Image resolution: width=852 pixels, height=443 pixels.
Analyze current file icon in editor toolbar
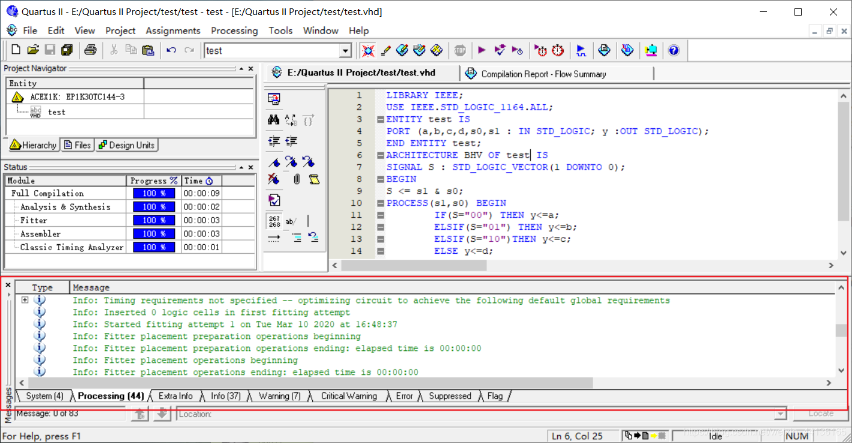click(x=274, y=200)
